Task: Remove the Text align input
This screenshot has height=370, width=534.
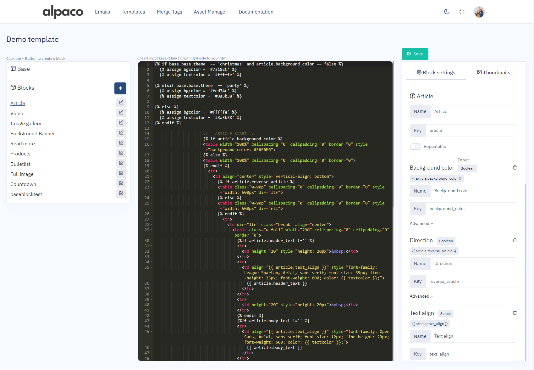Action: [515, 313]
